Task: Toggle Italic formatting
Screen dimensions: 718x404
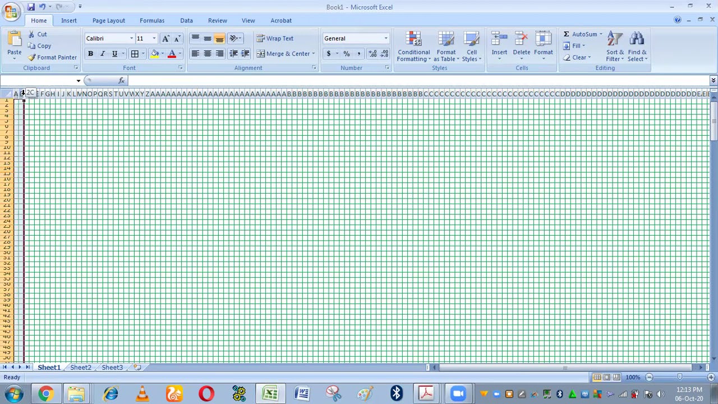Action: pyautogui.click(x=102, y=54)
